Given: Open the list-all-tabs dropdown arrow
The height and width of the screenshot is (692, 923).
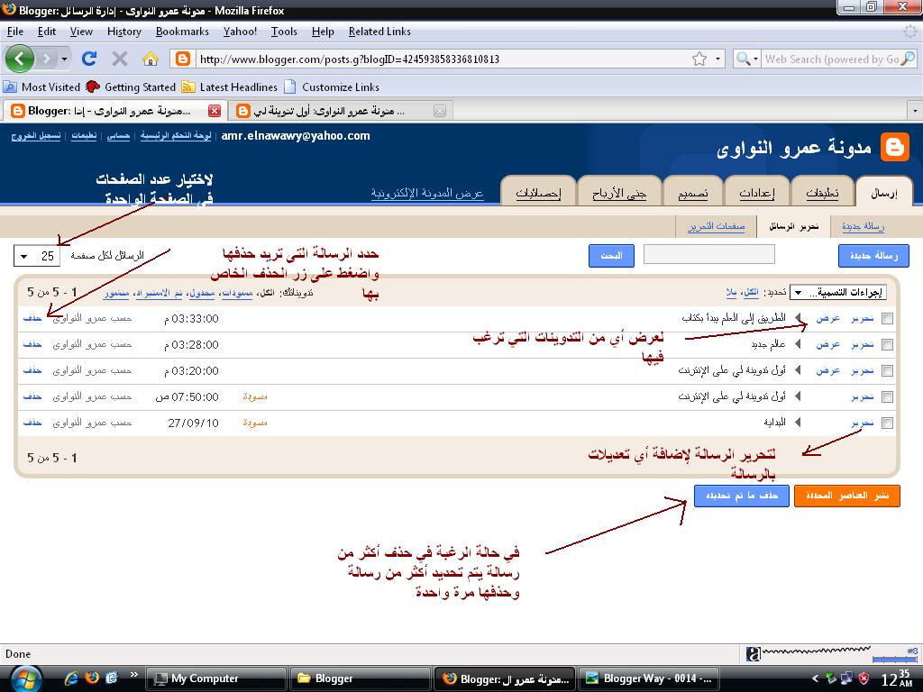Looking at the screenshot, I should (x=915, y=111).
